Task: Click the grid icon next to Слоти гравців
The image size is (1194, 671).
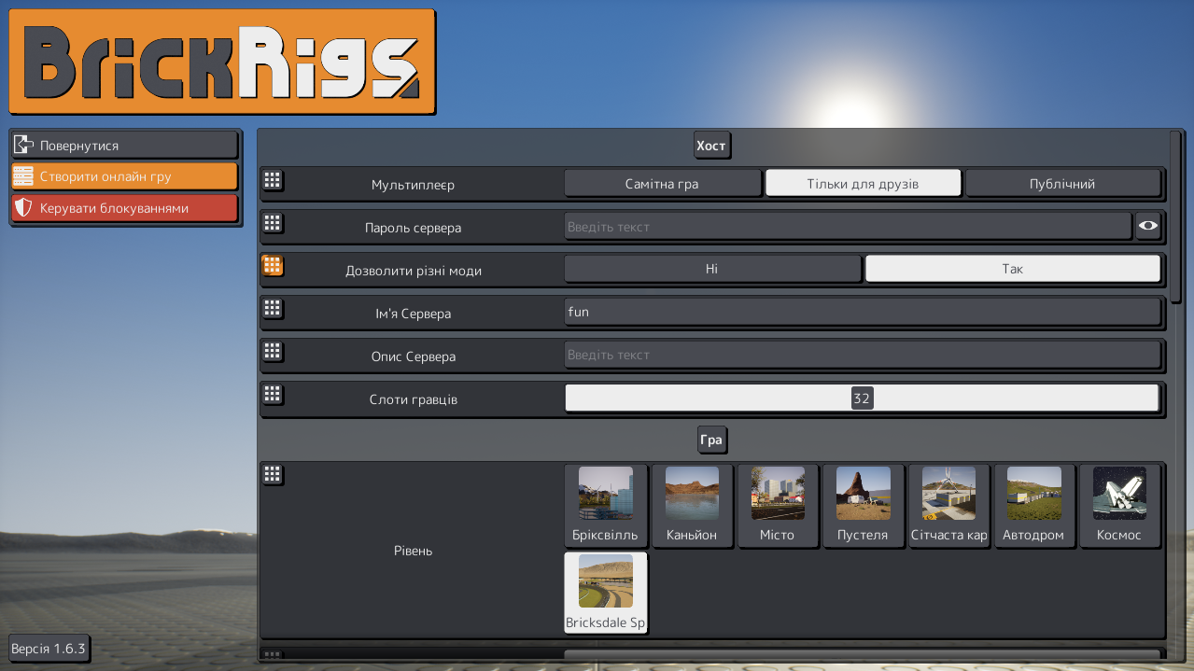Action: click(x=273, y=394)
